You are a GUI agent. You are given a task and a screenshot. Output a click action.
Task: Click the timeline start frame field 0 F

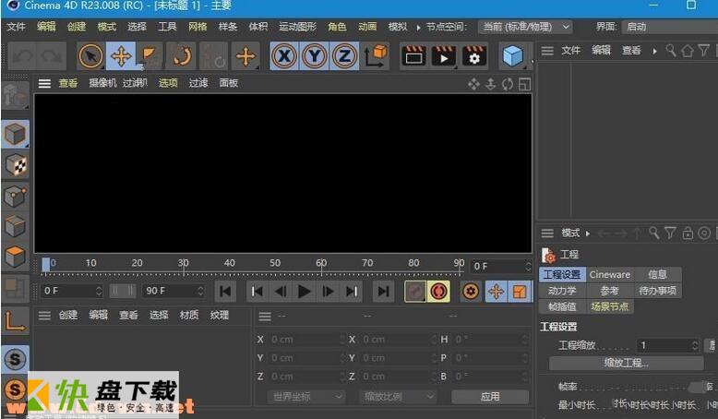[72, 291]
